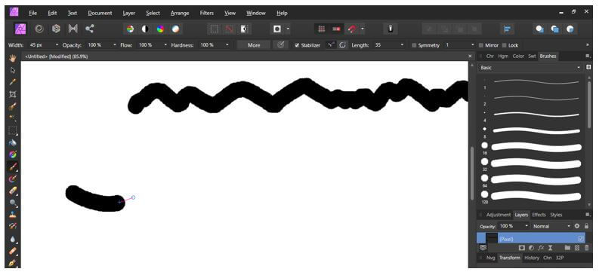Open the Snapping options dropdown arrow
Screen dimensions: 599x275
click(362, 29)
